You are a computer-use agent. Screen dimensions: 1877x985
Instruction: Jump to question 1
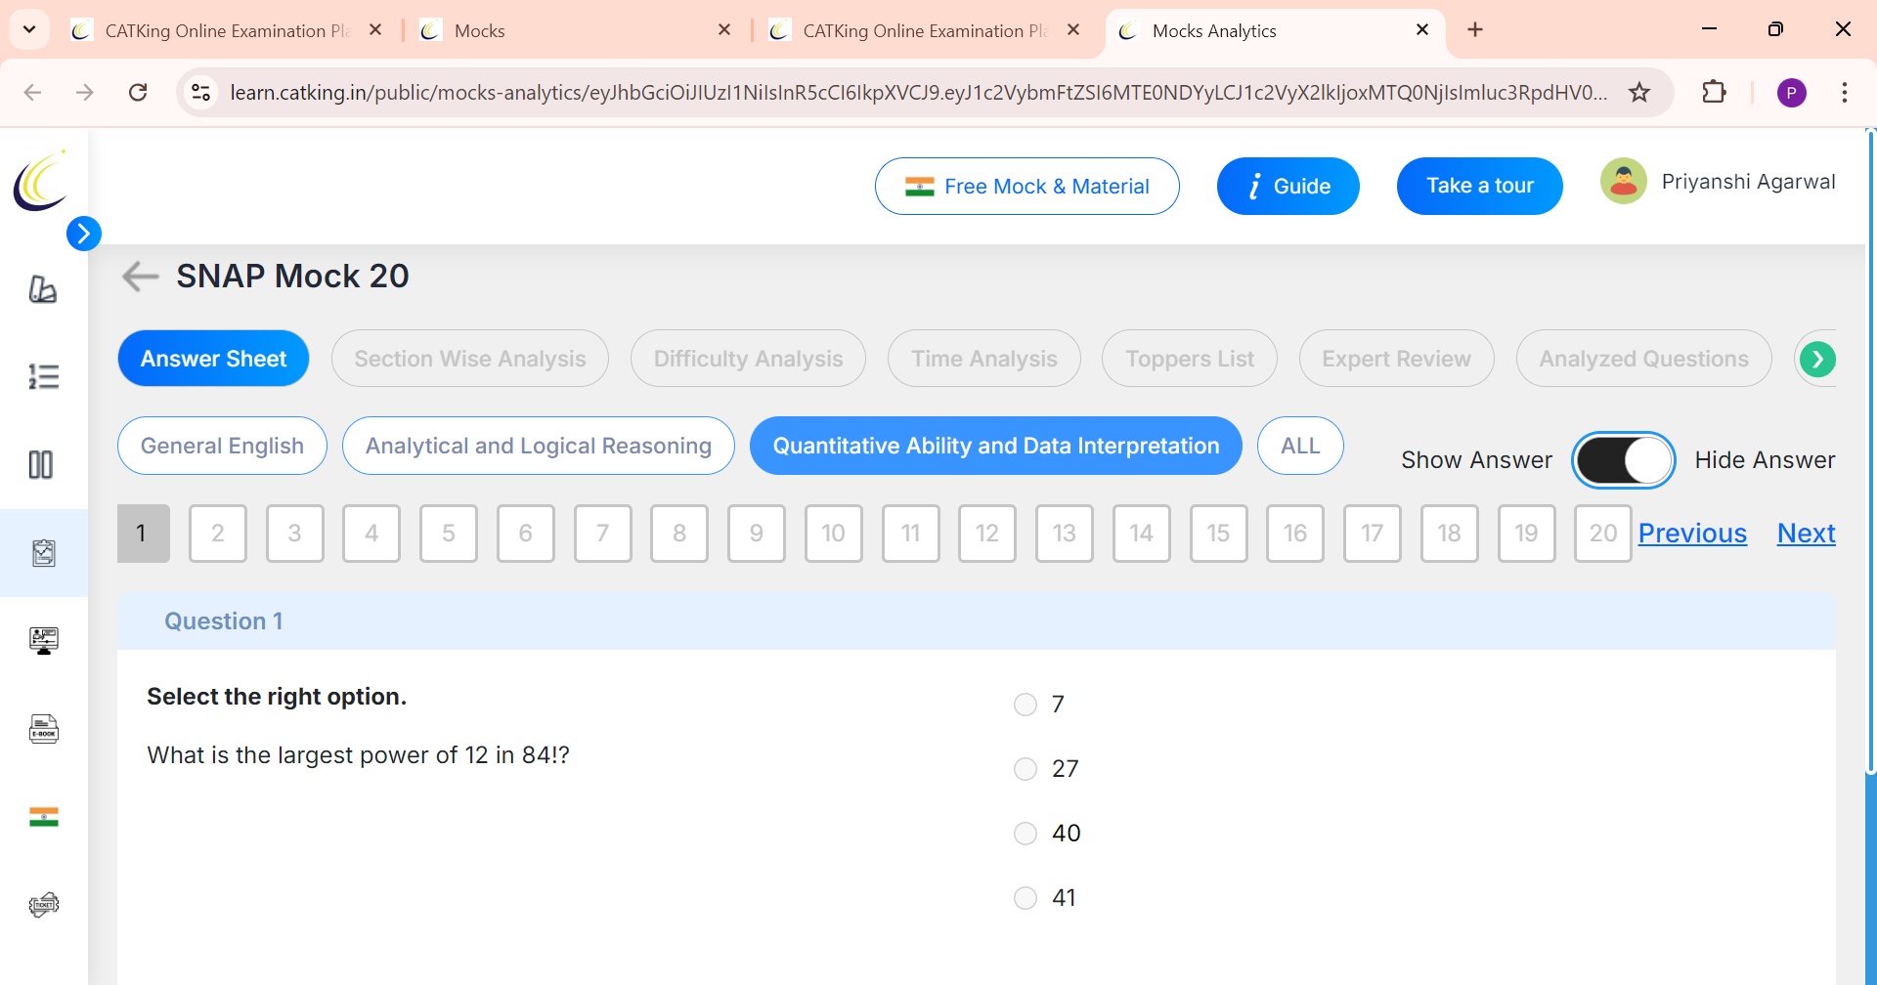(x=144, y=534)
